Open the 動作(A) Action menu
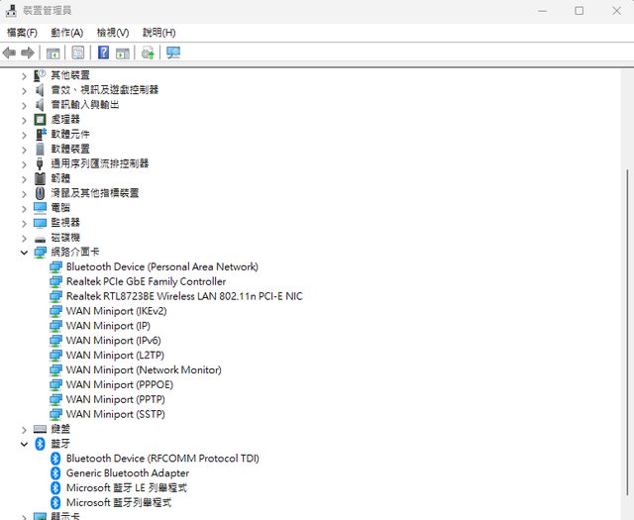This screenshot has width=634, height=520. [x=67, y=33]
